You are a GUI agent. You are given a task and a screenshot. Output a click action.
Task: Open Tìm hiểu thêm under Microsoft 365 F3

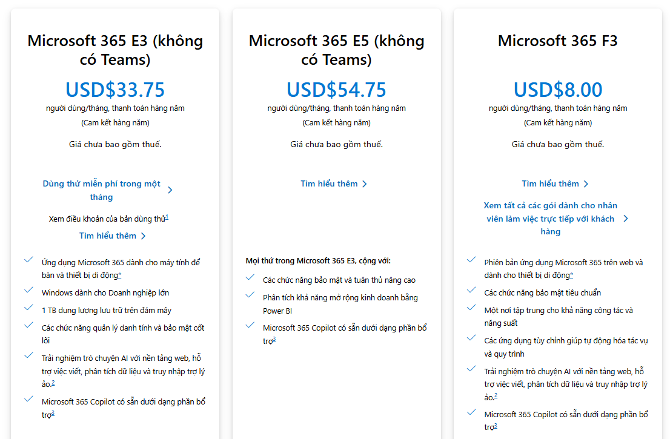point(551,183)
